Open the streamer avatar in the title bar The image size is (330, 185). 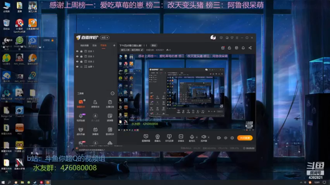[x=213, y=37]
